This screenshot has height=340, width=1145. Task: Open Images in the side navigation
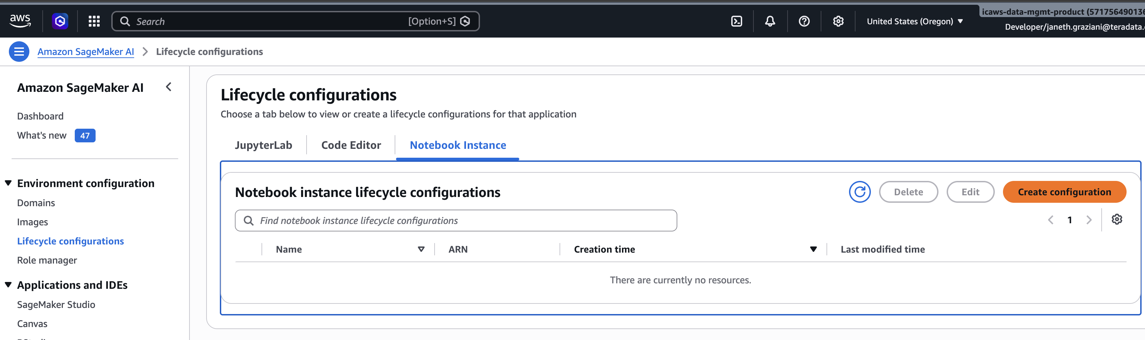(x=32, y=222)
